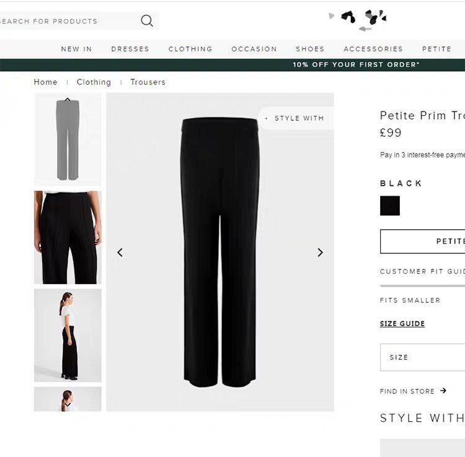Click the Find in Store arrow
This screenshot has height=457, width=465.
[443, 391]
